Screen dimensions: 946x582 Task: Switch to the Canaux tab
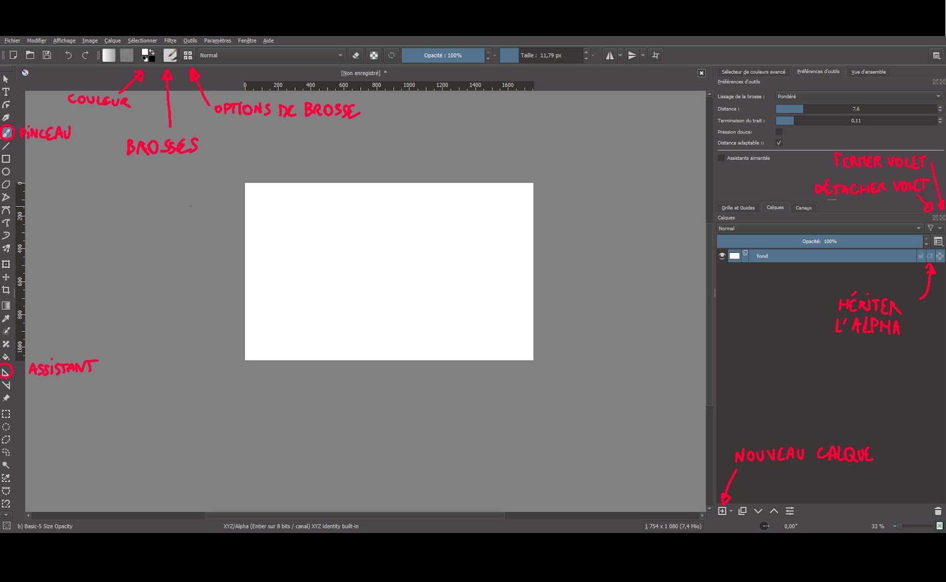pos(803,207)
